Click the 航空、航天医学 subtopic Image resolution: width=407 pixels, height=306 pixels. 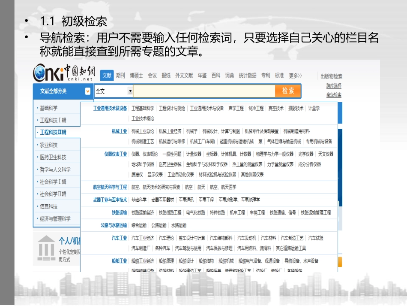[223, 187]
